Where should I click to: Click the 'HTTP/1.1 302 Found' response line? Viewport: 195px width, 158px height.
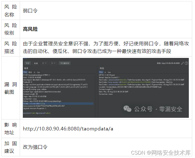[107, 75]
